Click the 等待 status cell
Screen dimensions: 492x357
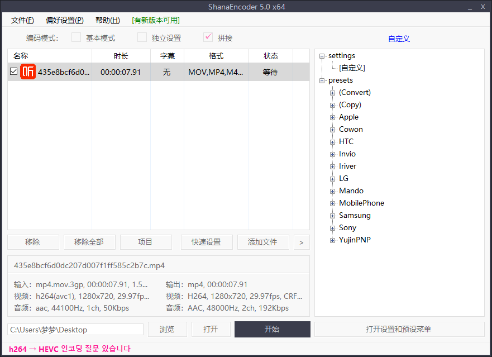coord(270,72)
